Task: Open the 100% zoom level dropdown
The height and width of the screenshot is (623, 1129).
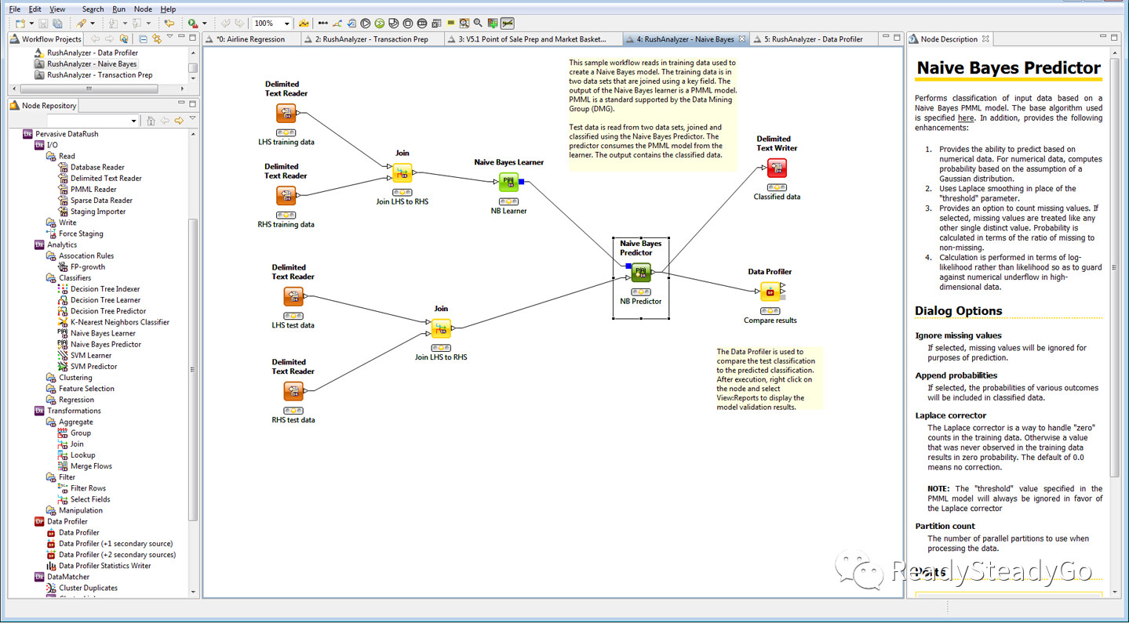Action: [x=286, y=24]
